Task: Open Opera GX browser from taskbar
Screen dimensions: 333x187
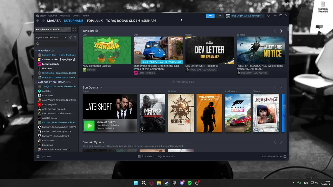Action: 151,183
